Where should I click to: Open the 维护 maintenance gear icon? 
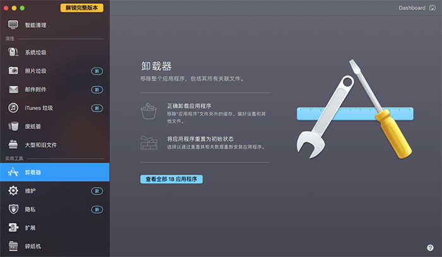pyautogui.click(x=13, y=191)
